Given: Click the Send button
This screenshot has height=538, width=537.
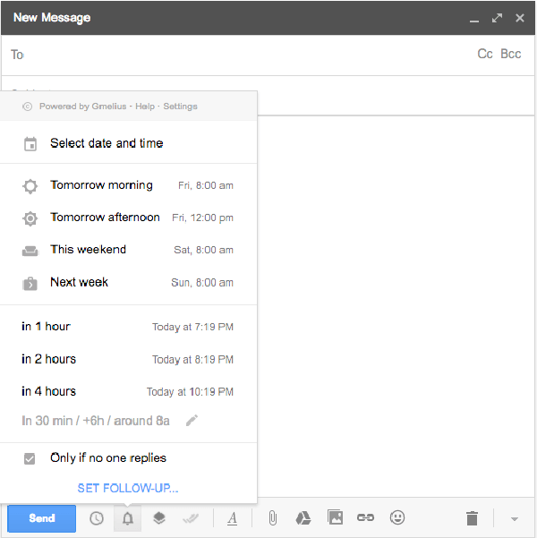Looking at the screenshot, I should [41, 518].
